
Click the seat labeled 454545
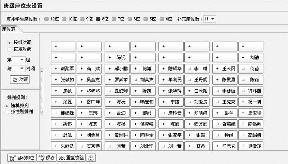coord(89,91)
